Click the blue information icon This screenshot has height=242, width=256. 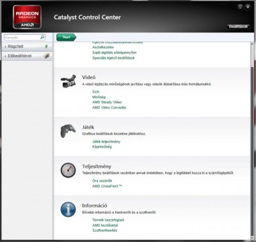tap(68, 209)
